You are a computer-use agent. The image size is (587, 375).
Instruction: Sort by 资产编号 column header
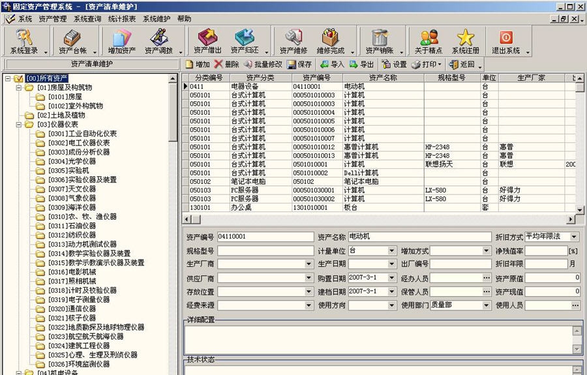pos(317,78)
